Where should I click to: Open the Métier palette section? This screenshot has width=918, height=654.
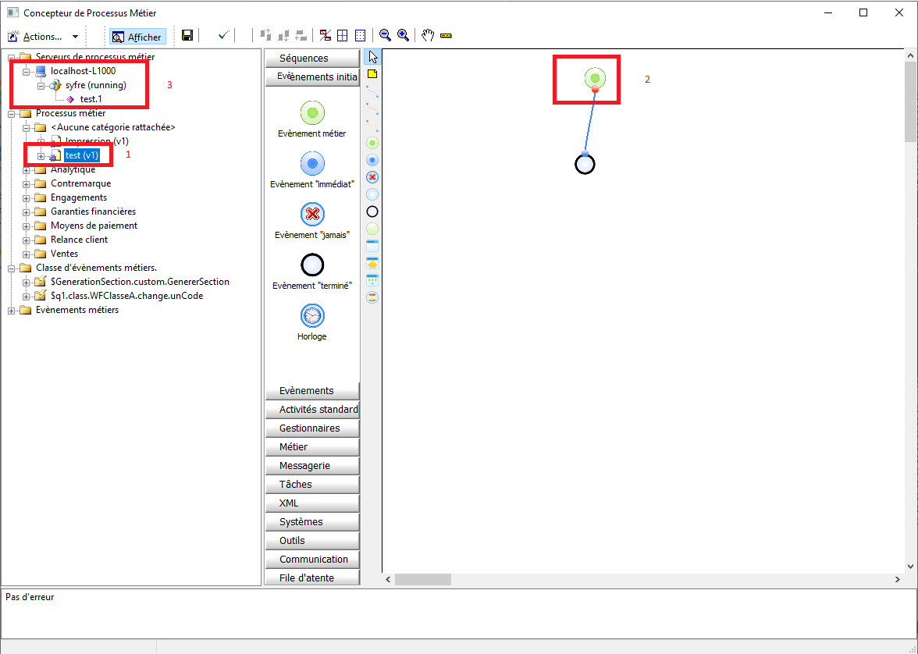(312, 446)
